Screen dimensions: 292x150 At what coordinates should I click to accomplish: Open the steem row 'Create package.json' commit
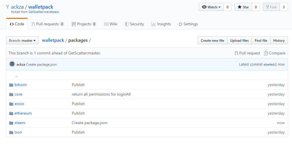coord(89,123)
